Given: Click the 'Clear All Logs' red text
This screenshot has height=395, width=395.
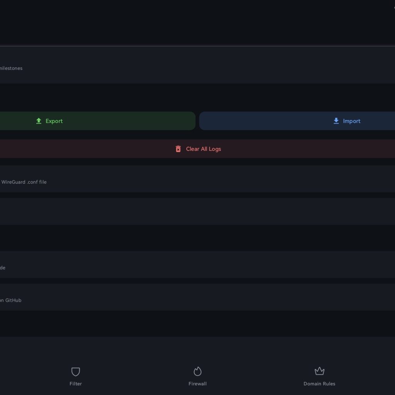Looking at the screenshot, I should click(x=203, y=149).
